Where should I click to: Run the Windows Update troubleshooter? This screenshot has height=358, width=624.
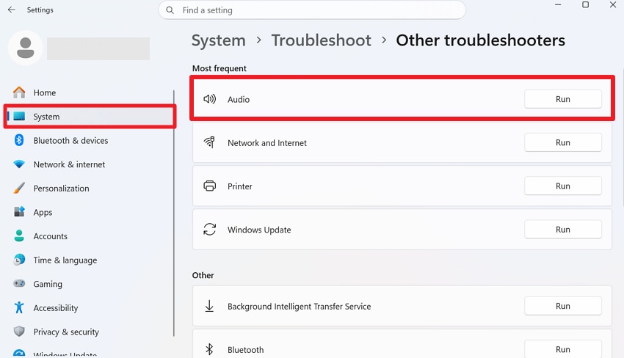(563, 230)
